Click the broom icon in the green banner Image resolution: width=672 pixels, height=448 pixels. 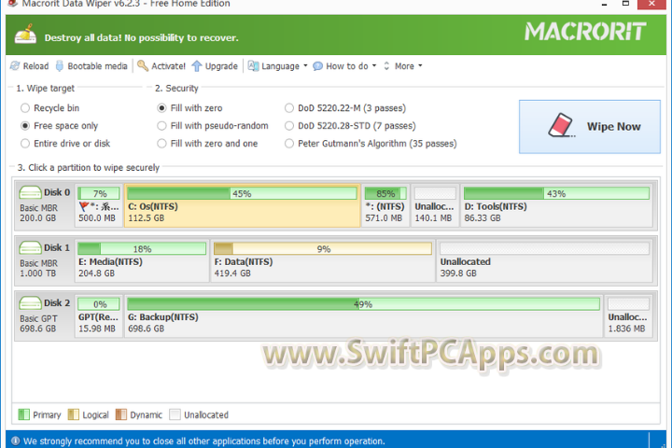click(x=25, y=35)
